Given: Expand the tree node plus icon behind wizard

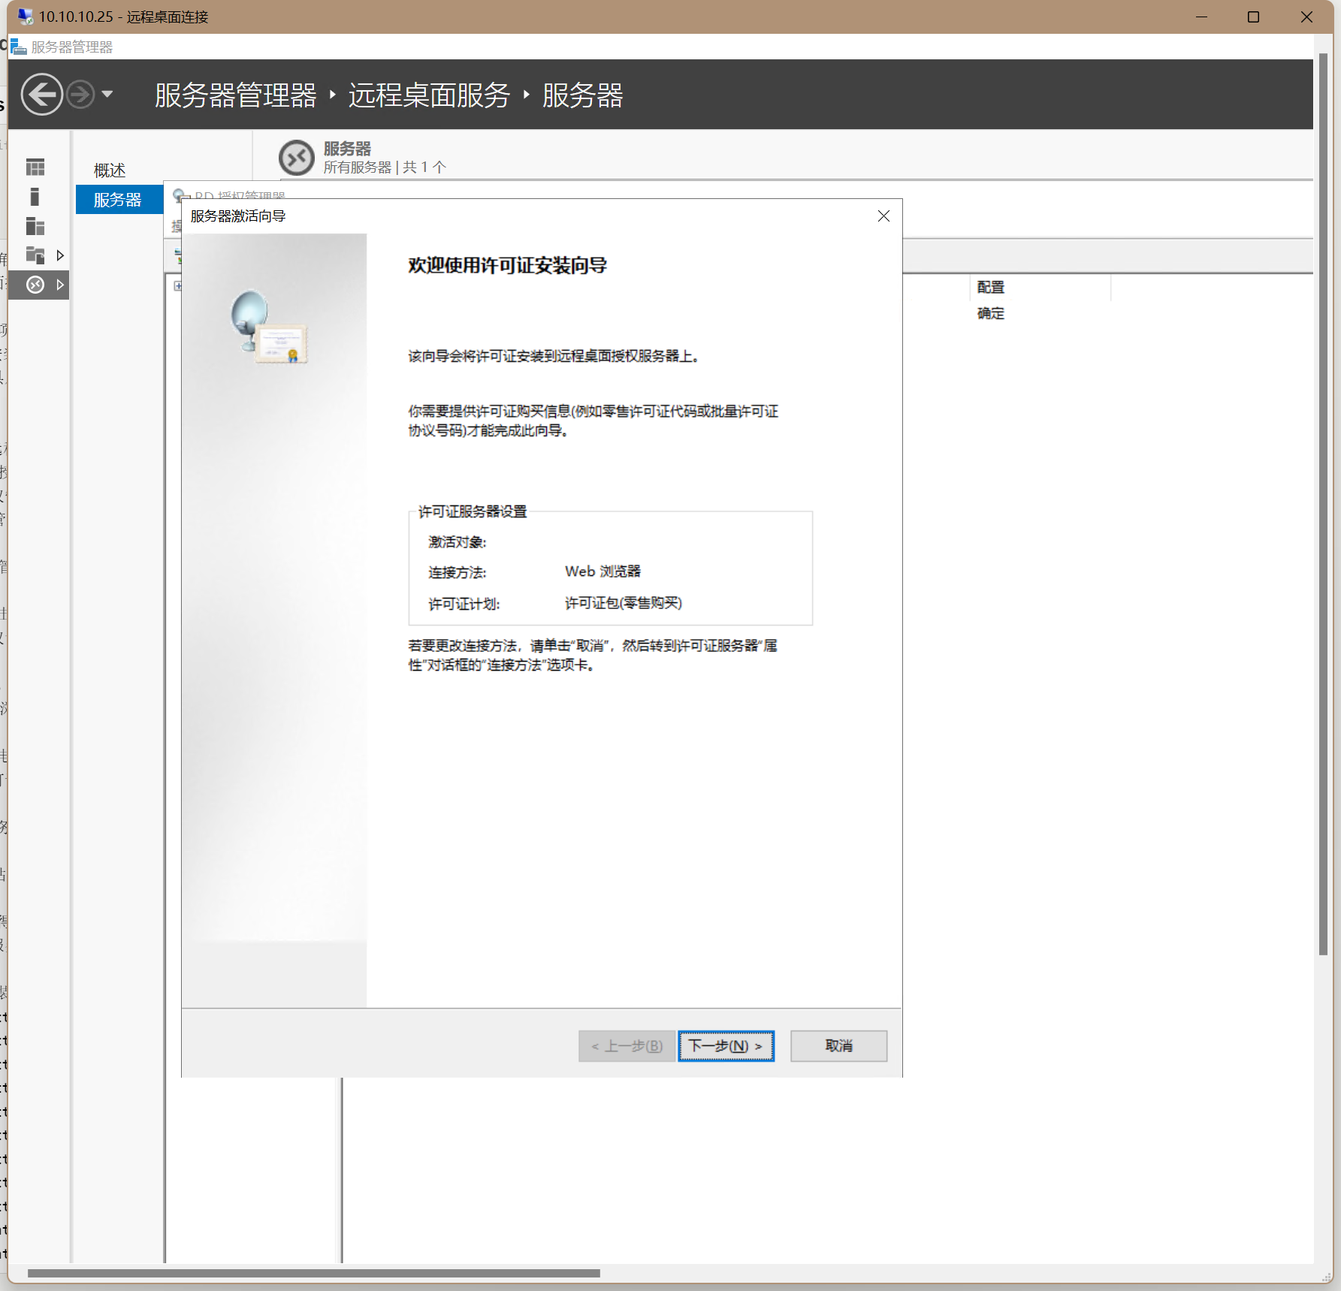Looking at the screenshot, I should point(177,285).
